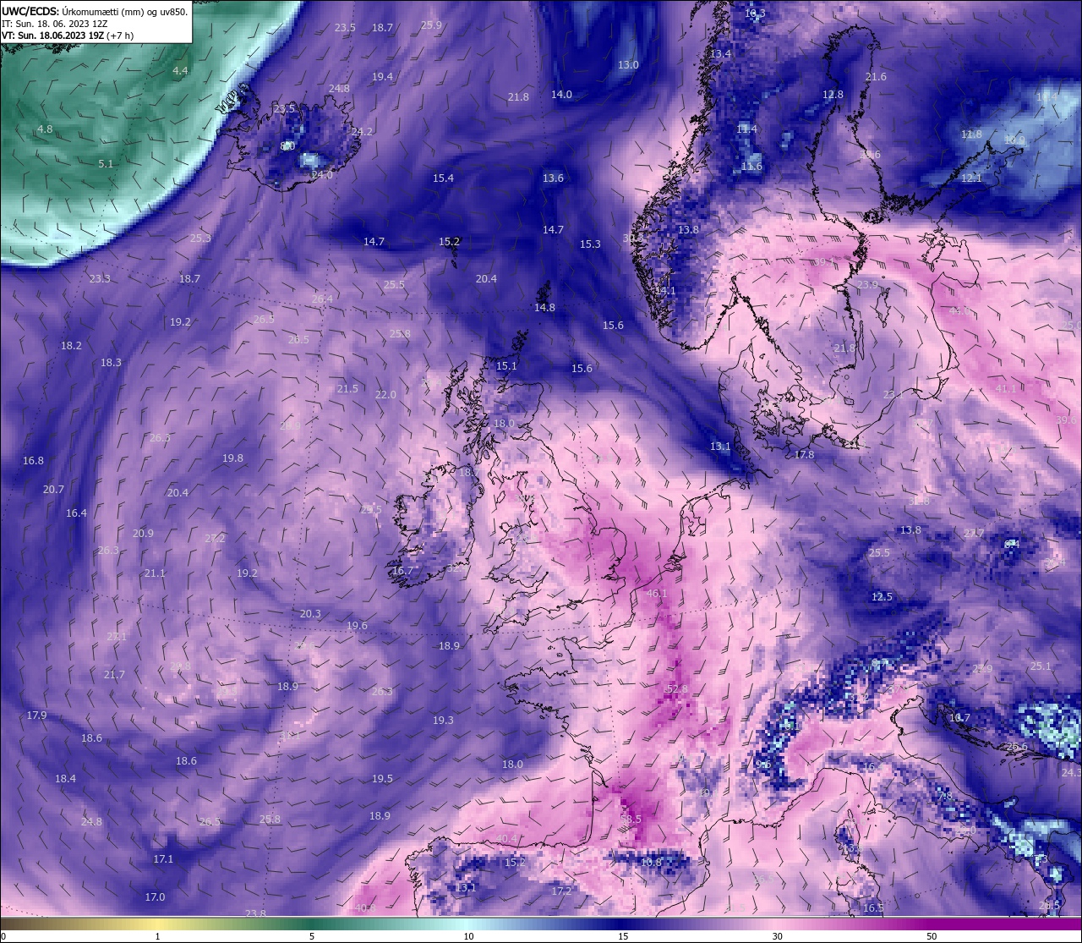Click the 19.4 value north of Iceland
Viewport: 1082px width, 943px height.
[382, 77]
